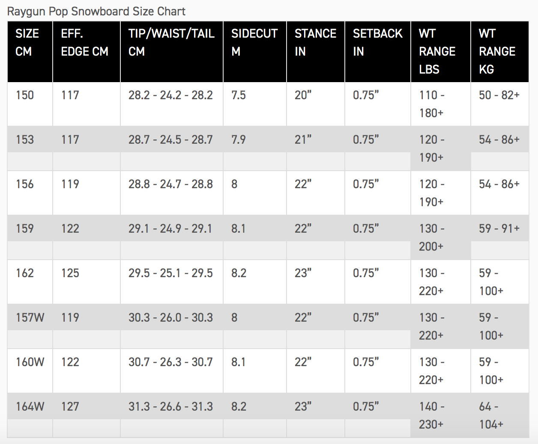Select the 110 - 180+ lbs weight cell

point(432,104)
